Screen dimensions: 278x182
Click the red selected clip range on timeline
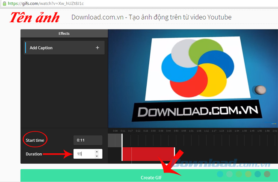[148, 154]
